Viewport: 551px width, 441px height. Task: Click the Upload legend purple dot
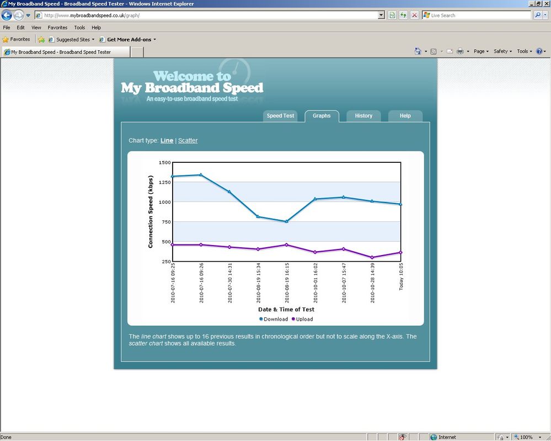293,319
